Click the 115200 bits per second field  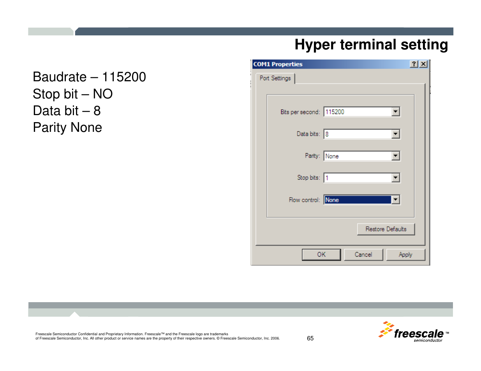(x=358, y=112)
